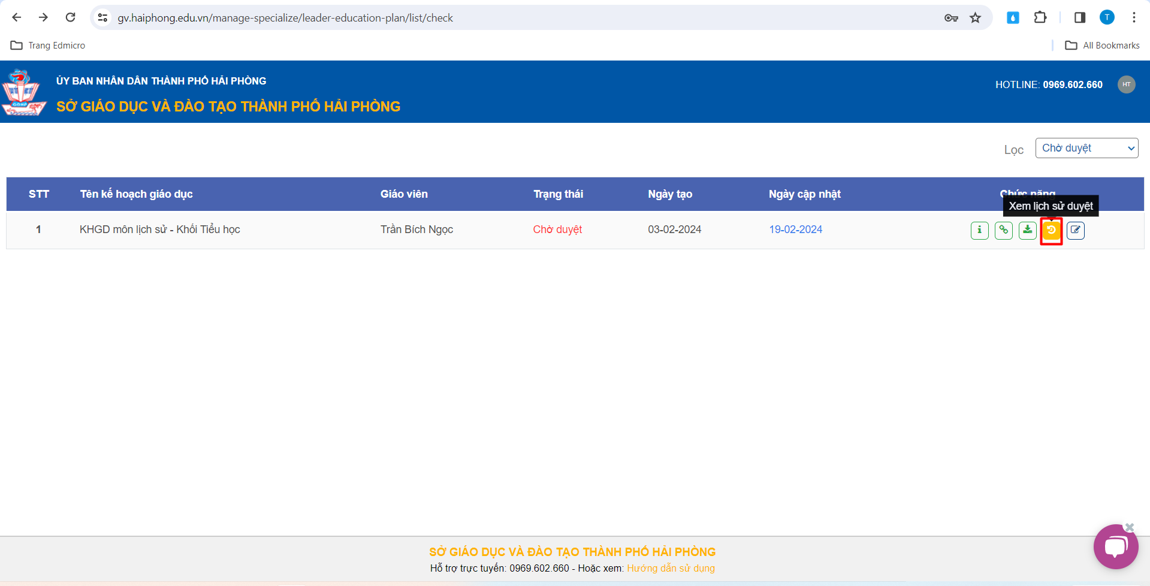Screen dimensions: 1150x586
Task: Click the blue edit pencil icon
Action: pyautogui.click(x=1075, y=230)
